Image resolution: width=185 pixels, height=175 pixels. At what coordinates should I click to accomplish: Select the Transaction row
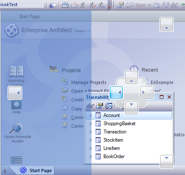click(129, 132)
